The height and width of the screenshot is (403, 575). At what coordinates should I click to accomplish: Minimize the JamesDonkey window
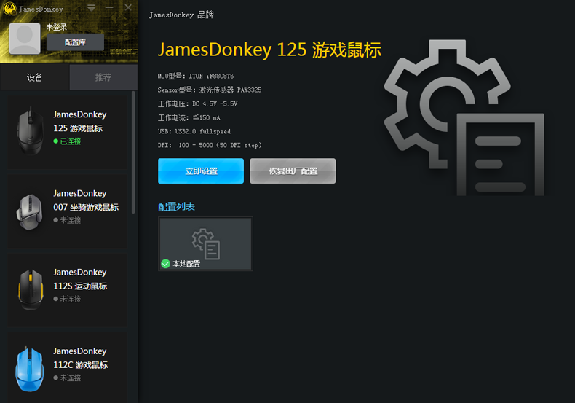(110, 8)
